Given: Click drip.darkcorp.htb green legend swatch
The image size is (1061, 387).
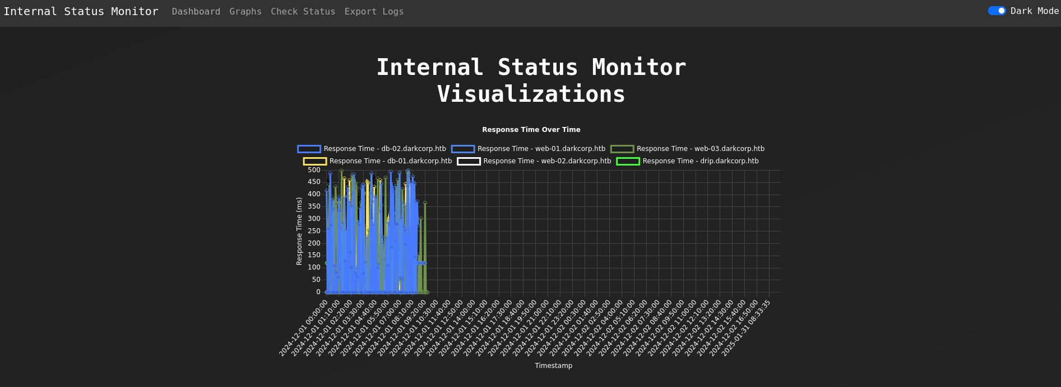Looking at the screenshot, I should (x=628, y=162).
